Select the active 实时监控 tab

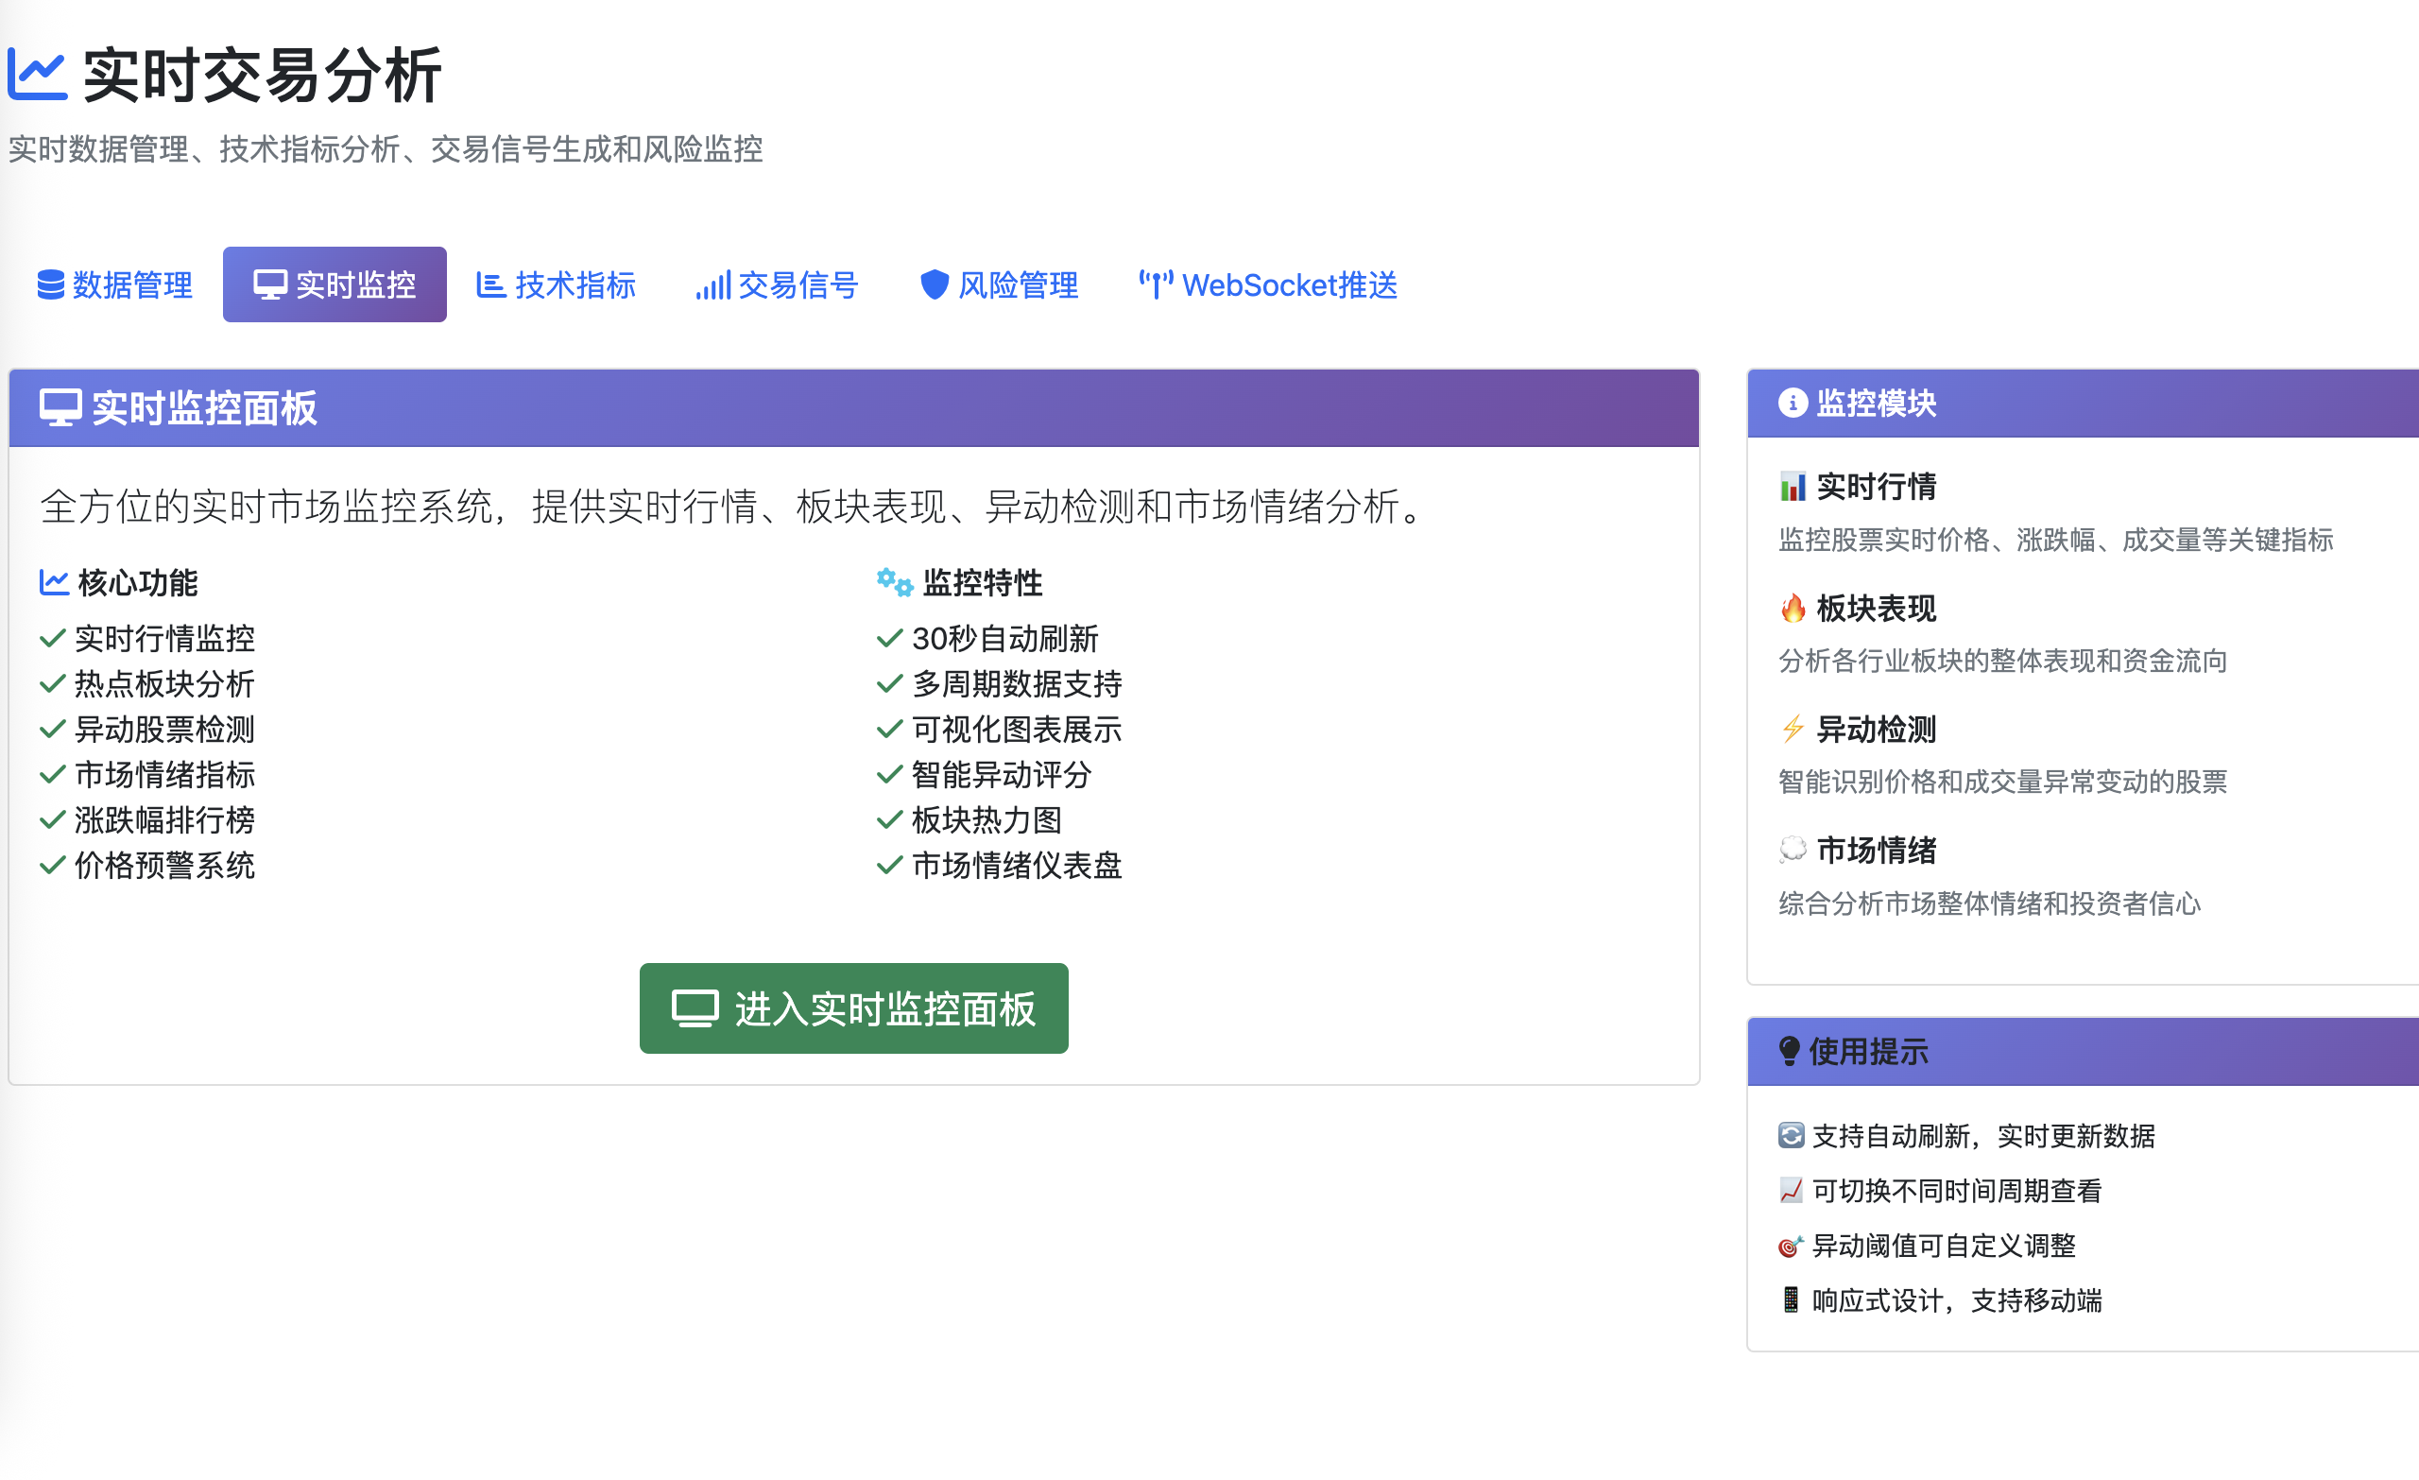[x=335, y=284]
